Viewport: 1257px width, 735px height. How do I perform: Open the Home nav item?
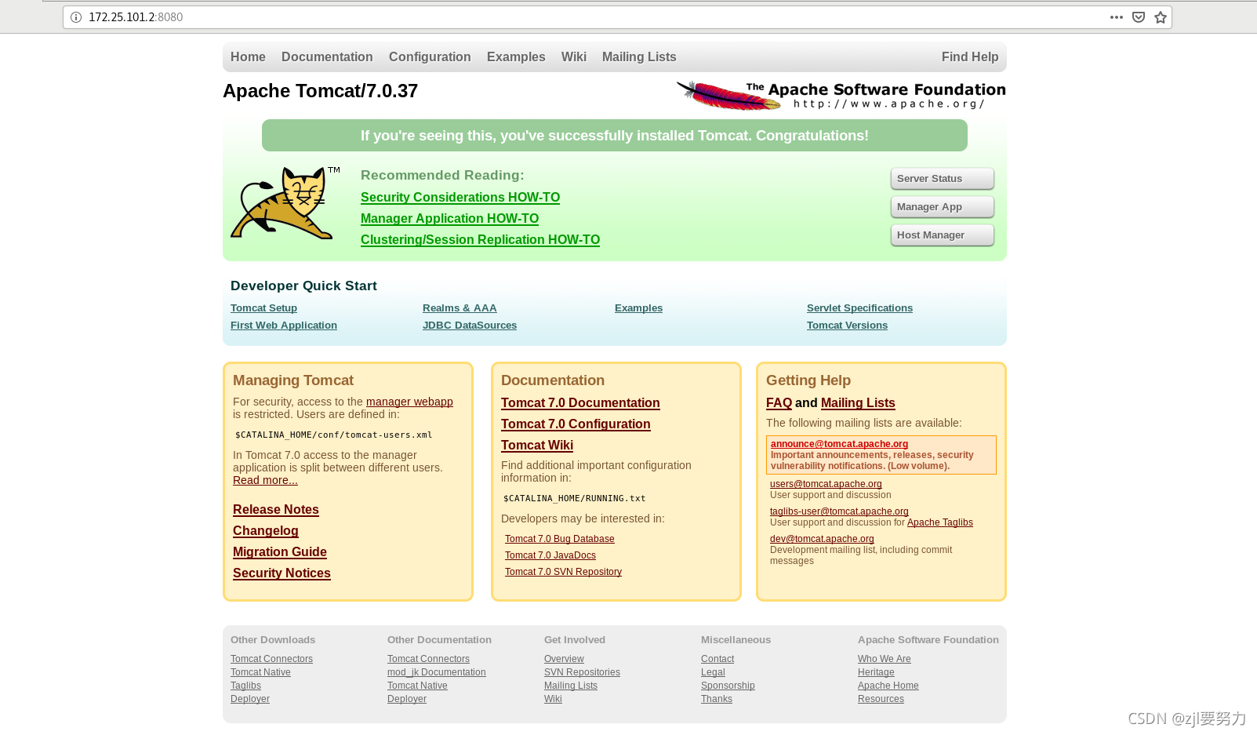248,57
